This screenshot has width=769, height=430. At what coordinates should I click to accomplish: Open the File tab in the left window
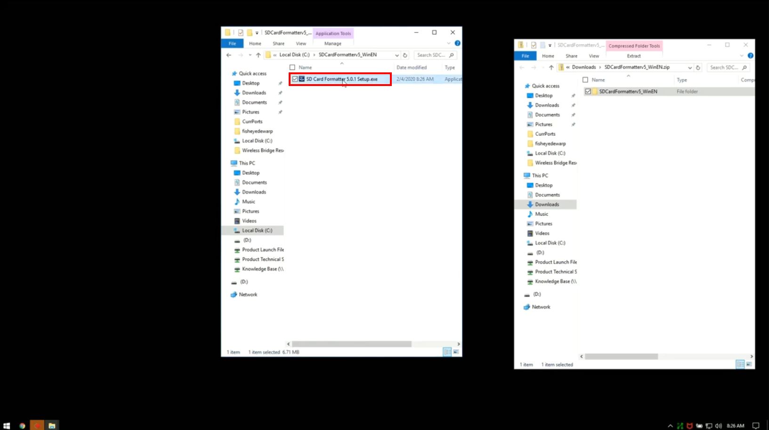click(x=232, y=43)
